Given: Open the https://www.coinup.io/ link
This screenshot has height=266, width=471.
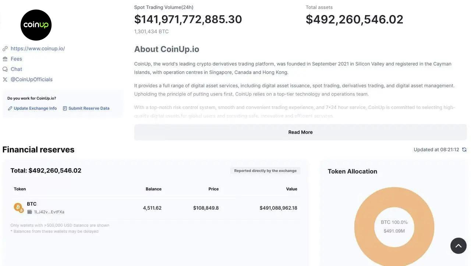Looking at the screenshot, I should coord(38,48).
